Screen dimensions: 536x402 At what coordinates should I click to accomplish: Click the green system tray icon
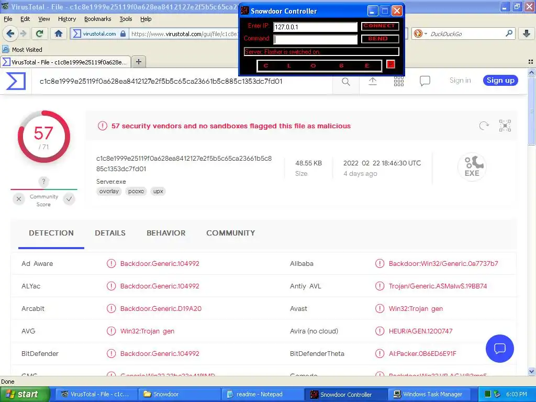coord(488,394)
